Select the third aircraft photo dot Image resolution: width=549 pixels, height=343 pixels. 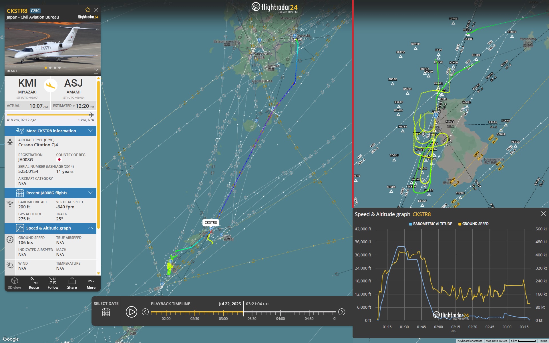tap(55, 68)
